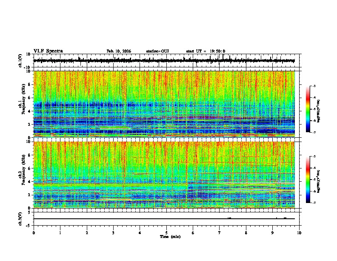The height and width of the screenshot is (261, 337).
Task: Click the "-7" tick on ch.1 colorbar
Action: point(314,132)
